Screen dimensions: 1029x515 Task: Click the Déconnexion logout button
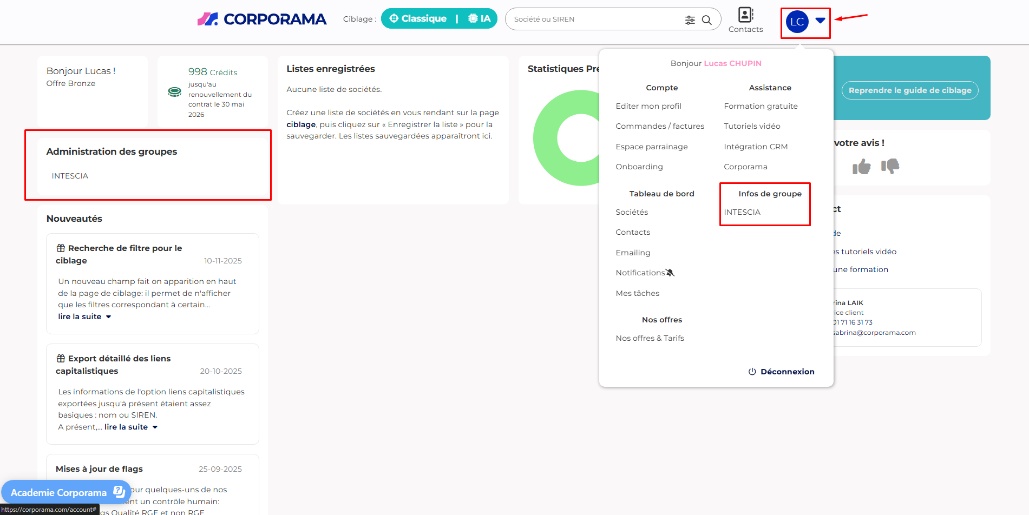tap(781, 372)
